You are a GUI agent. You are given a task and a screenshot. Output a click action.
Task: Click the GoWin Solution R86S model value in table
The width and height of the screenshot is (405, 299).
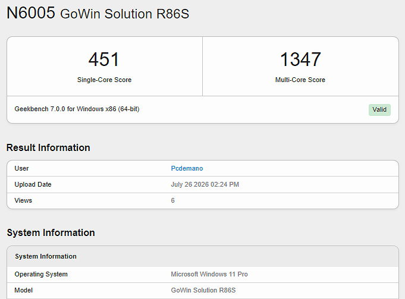pos(203,290)
